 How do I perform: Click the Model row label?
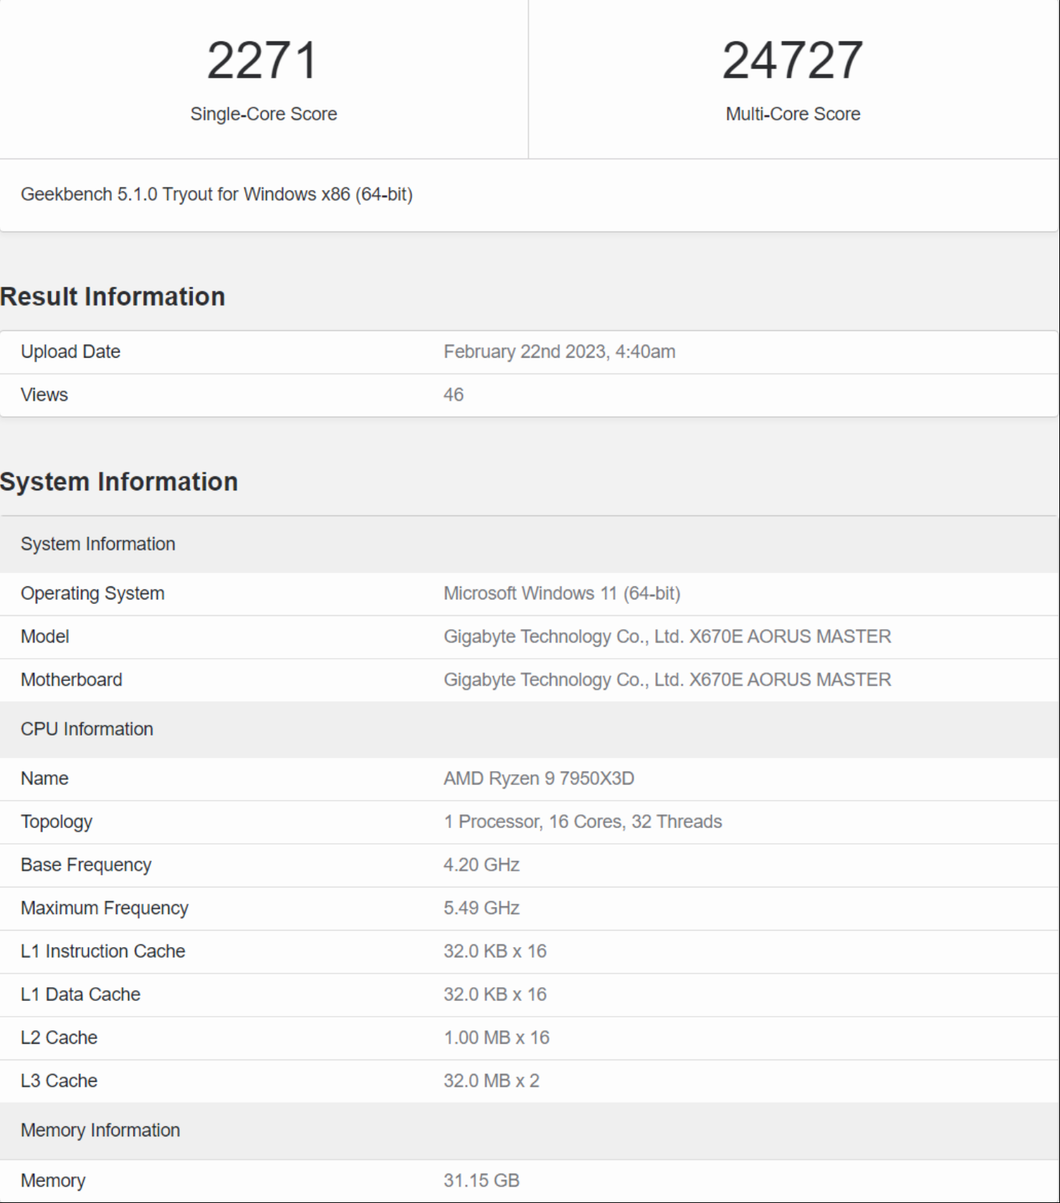point(44,637)
